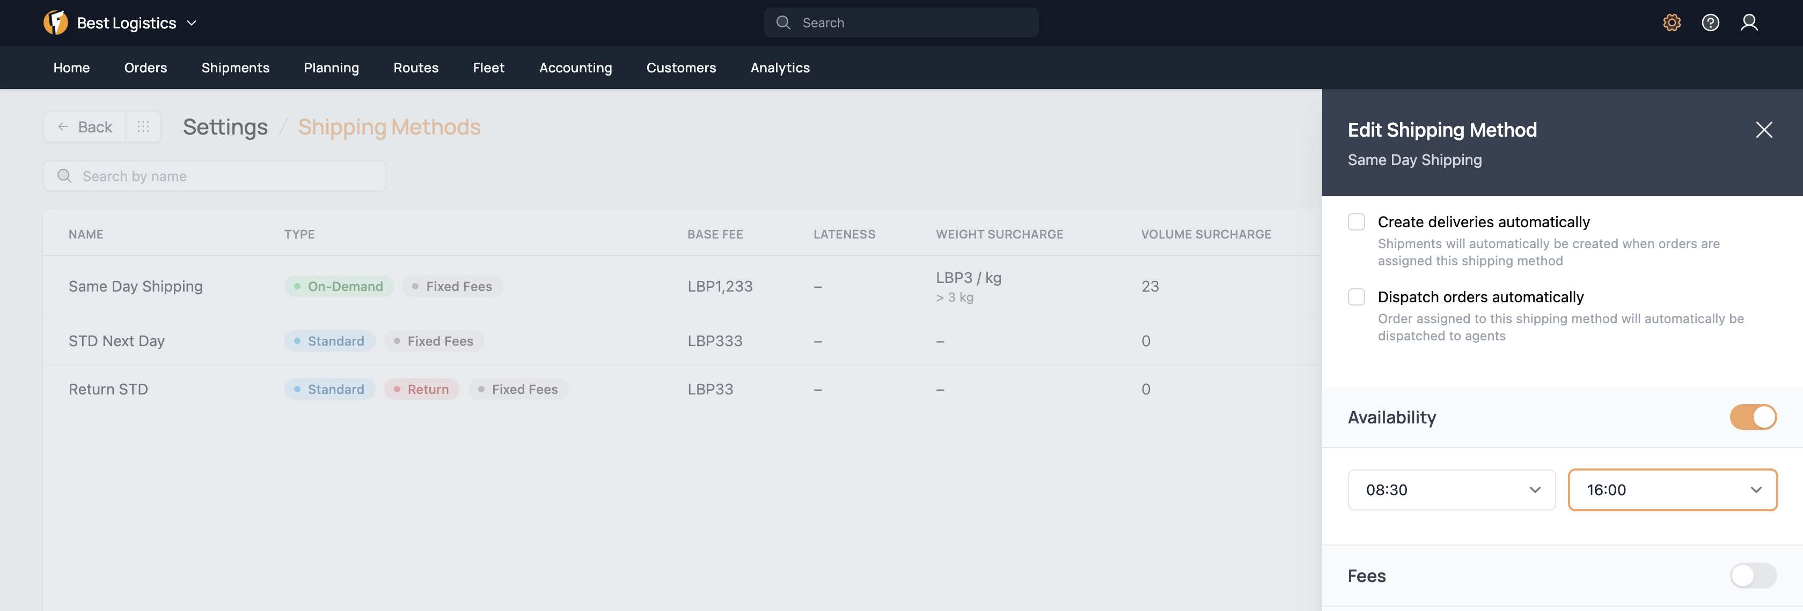Screen dimensions: 1803x611
Task: Click the Best Logistics lightning logo
Action: [56, 23]
